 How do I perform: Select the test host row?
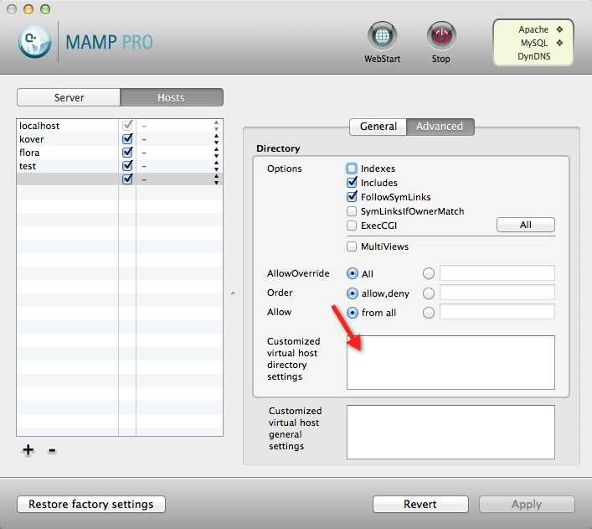pos(119,166)
